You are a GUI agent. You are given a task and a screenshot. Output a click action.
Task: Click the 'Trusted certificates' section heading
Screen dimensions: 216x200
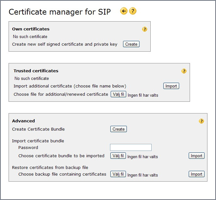click(x=36, y=71)
